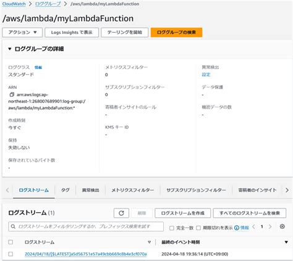Click the 削除 delete button

point(142,213)
